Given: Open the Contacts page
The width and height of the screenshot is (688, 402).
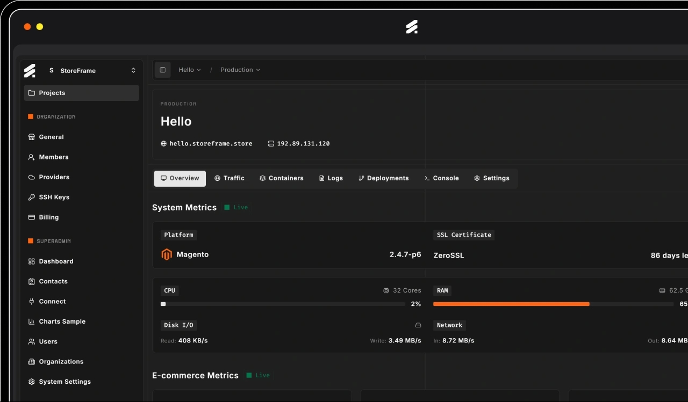Looking at the screenshot, I should 82,281.
